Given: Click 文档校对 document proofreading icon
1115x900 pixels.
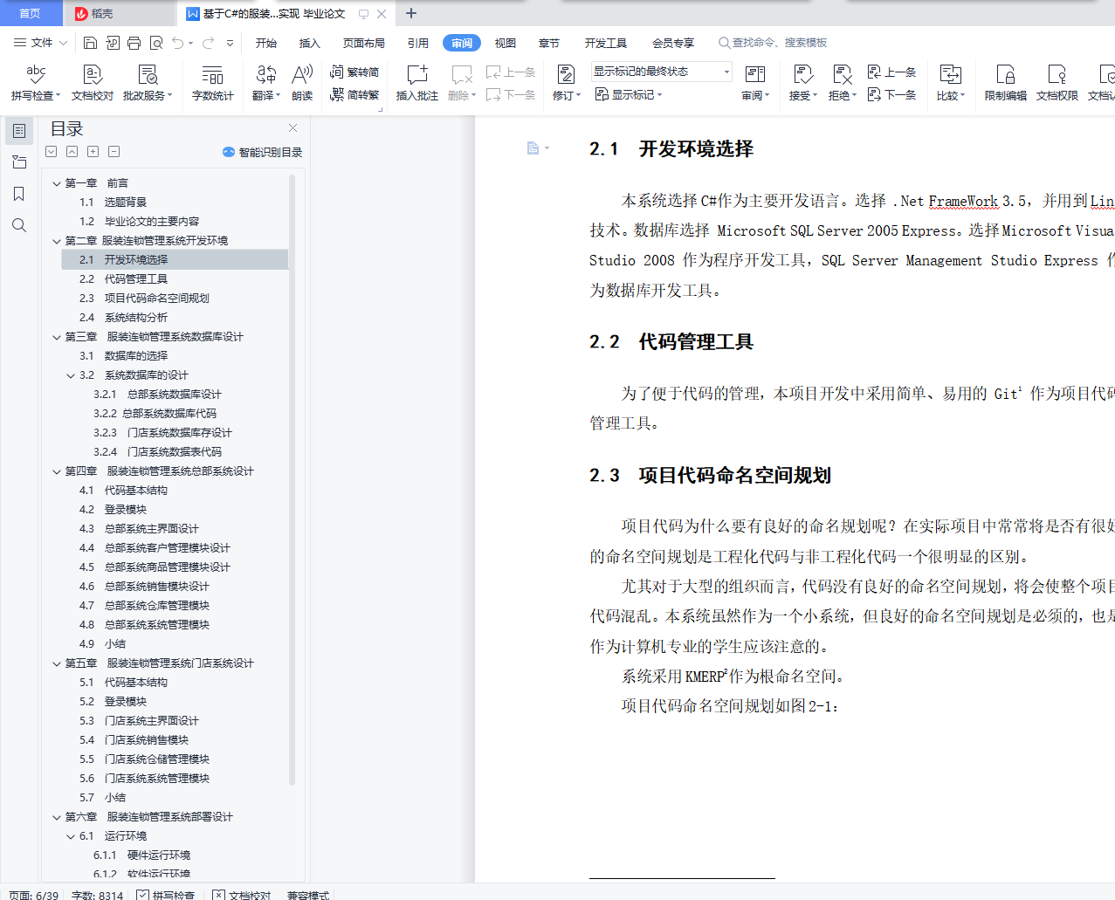Looking at the screenshot, I should 93,84.
